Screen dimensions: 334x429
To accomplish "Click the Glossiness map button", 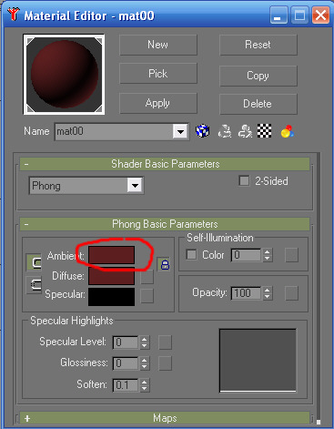I will coord(165,363).
